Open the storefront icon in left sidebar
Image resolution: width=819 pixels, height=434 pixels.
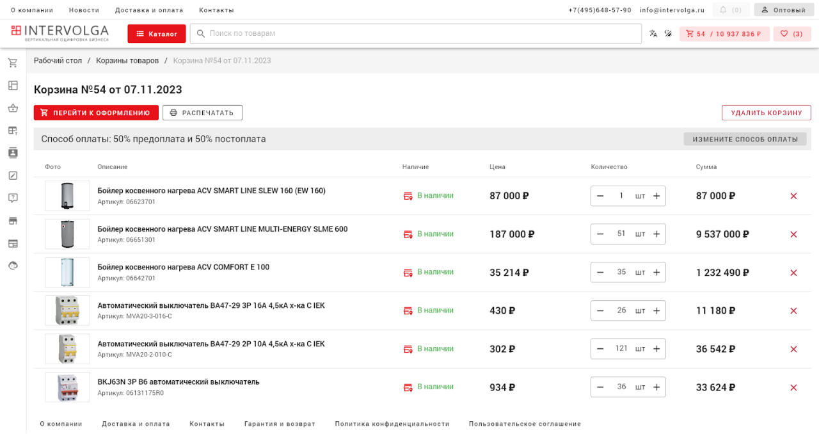pyautogui.click(x=12, y=221)
